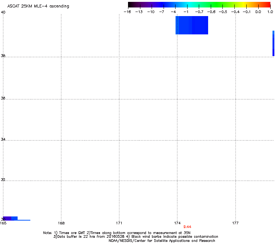Click the longitude axis label "171"
The height and width of the screenshot is (243, 277).
click(x=119, y=223)
